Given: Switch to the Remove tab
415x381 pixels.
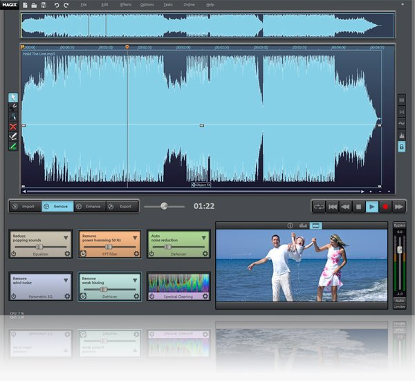Looking at the screenshot, I should [x=57, y=206].
